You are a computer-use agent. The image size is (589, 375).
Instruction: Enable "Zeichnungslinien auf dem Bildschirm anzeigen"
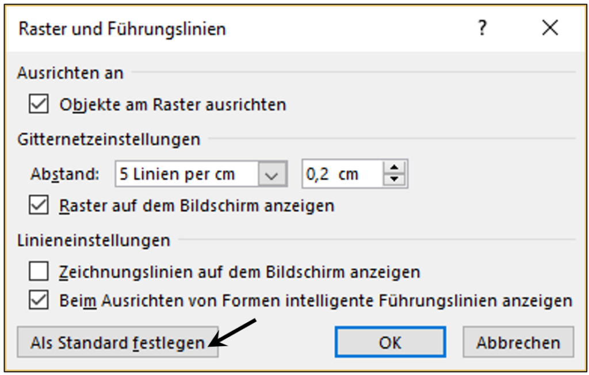pos(40,270)
